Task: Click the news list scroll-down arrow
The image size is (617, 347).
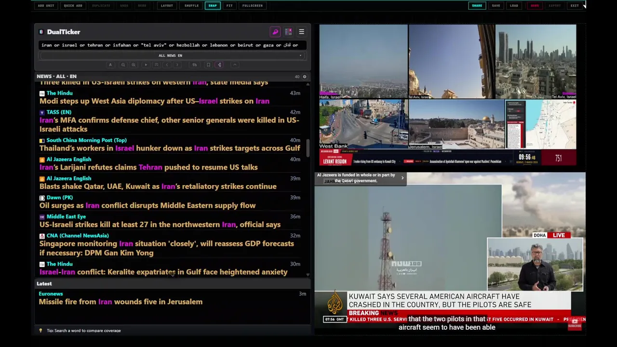Action: [308, 275]
